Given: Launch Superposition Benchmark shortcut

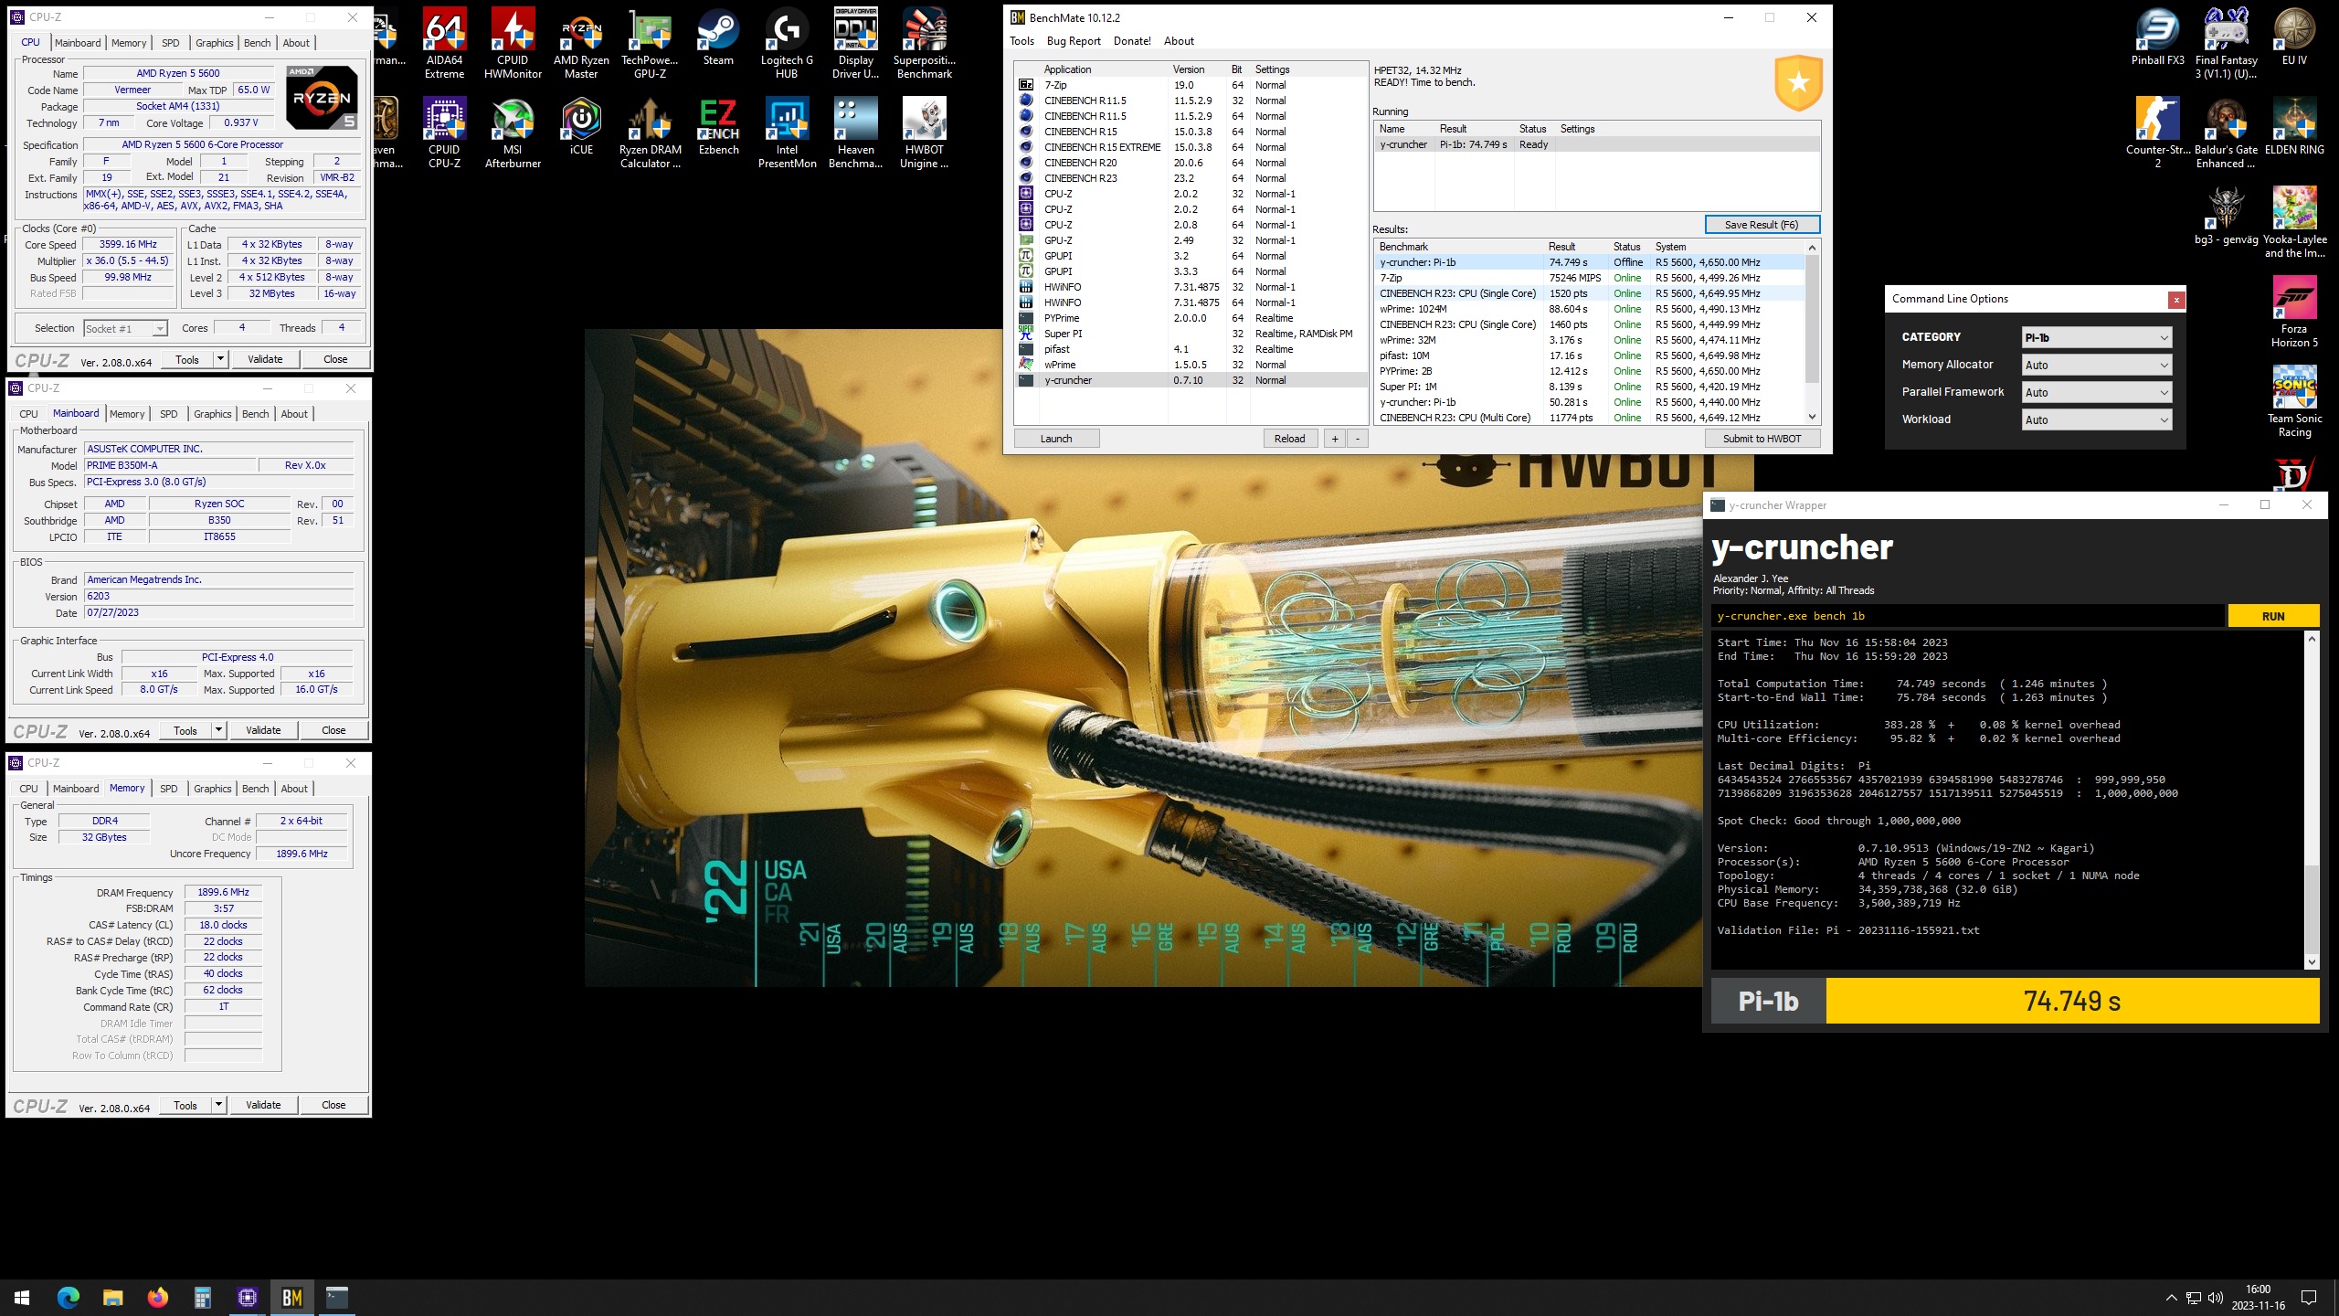Looking at the screenshot, I should pyautogui.click(x=925, y=42).
